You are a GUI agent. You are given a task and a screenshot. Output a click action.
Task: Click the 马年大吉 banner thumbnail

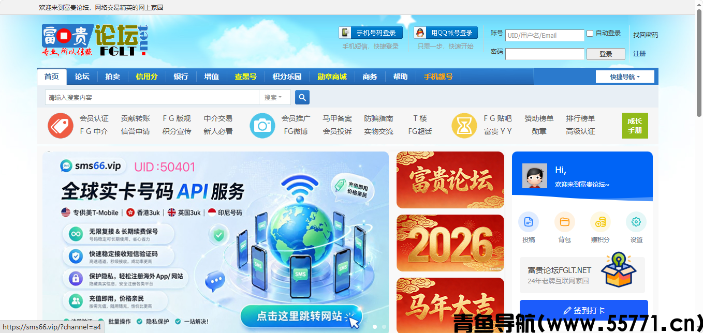450,305
